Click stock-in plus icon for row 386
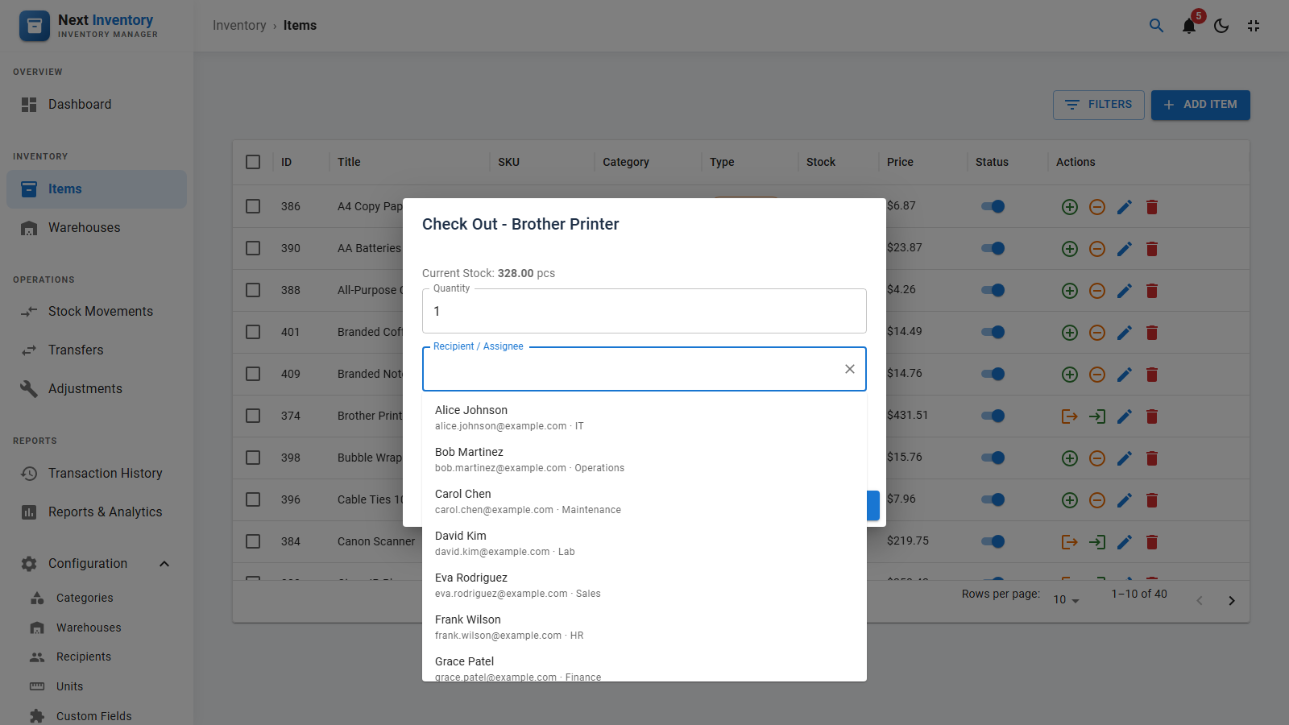Viewport: 1289px width, 725px height. click(1070, 207)
